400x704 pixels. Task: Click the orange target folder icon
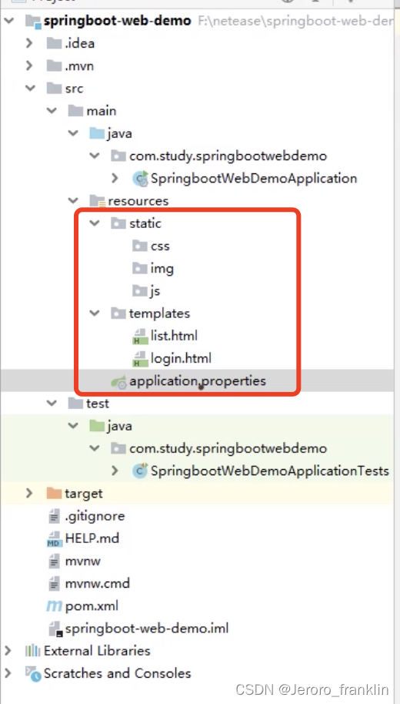coord(55,493)
